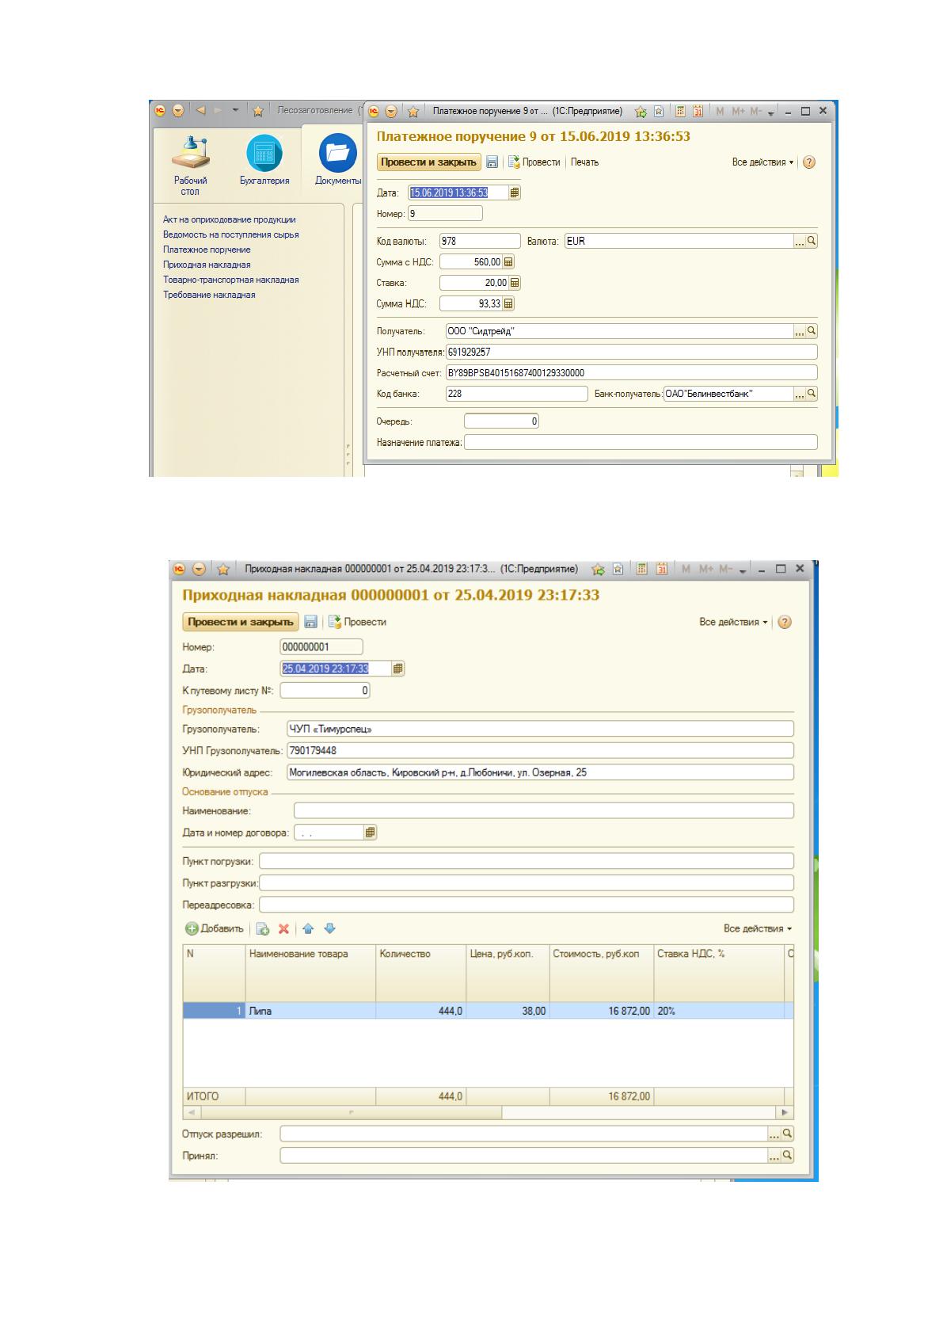Click help question mark in Приходная накладная

[x=785, y=623]
